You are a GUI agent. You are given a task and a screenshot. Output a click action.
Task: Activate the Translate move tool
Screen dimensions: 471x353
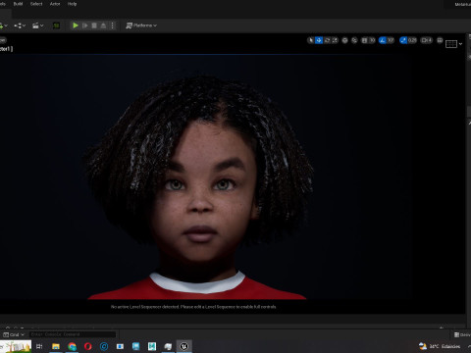coord(319,40)
